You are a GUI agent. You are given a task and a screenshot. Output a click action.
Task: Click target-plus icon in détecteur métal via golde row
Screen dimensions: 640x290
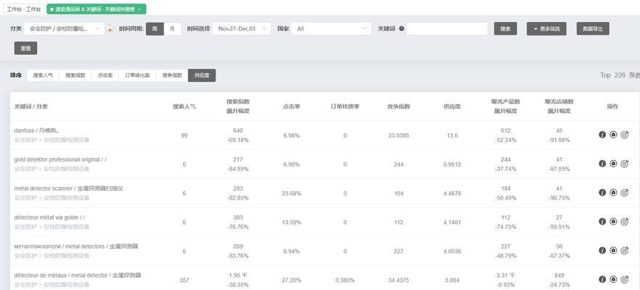coord(625,222)
